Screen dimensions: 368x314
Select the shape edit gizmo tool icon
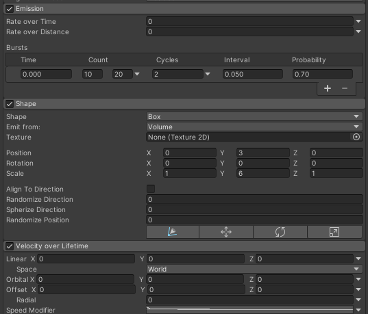[173, 232]
